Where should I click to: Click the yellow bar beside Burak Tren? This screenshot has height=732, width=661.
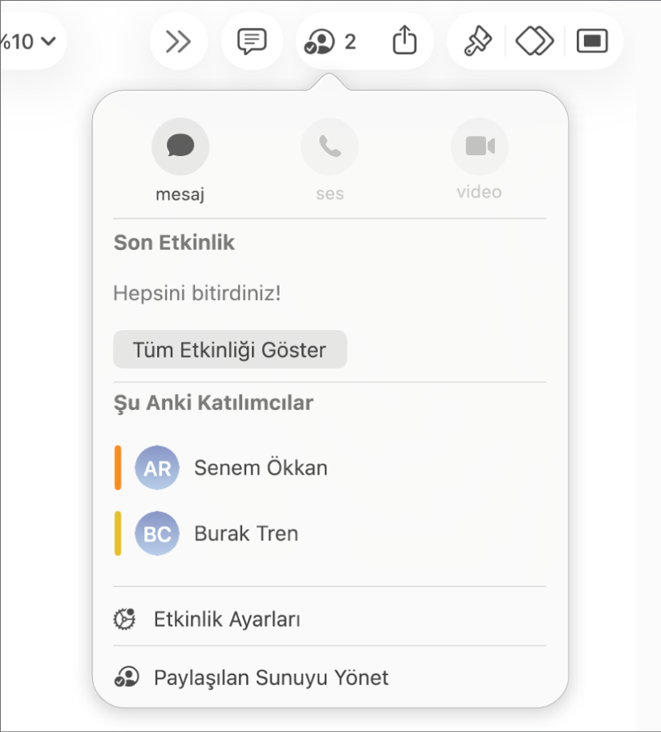coord(118,534)
